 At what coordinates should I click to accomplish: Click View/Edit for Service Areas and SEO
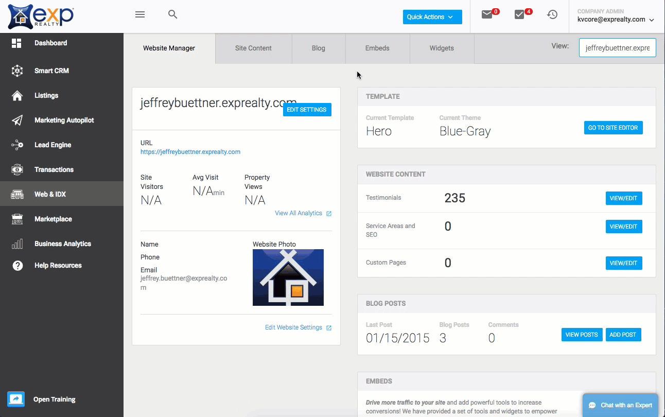coord(624,227)
